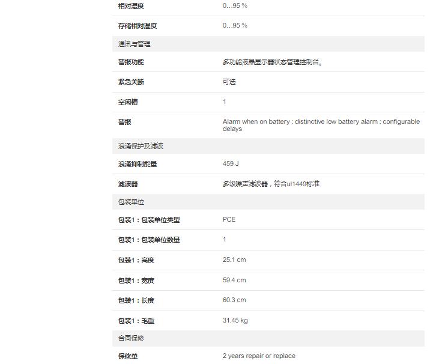Select the PCE package unit type value
The width and height of the screenshot is (430, 364).
(x=229, y=219)
